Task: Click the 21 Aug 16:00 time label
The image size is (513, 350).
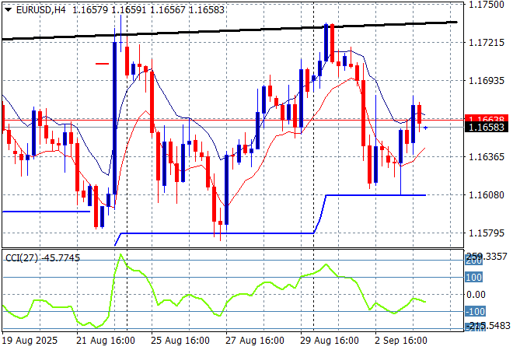Action: coord(106,341)
